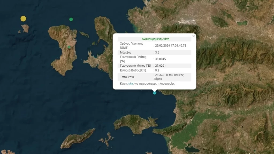274x154 pixels.
Task: Click the 'Αναθεωρημένη Λύση' popup heading
Action: 155,39
